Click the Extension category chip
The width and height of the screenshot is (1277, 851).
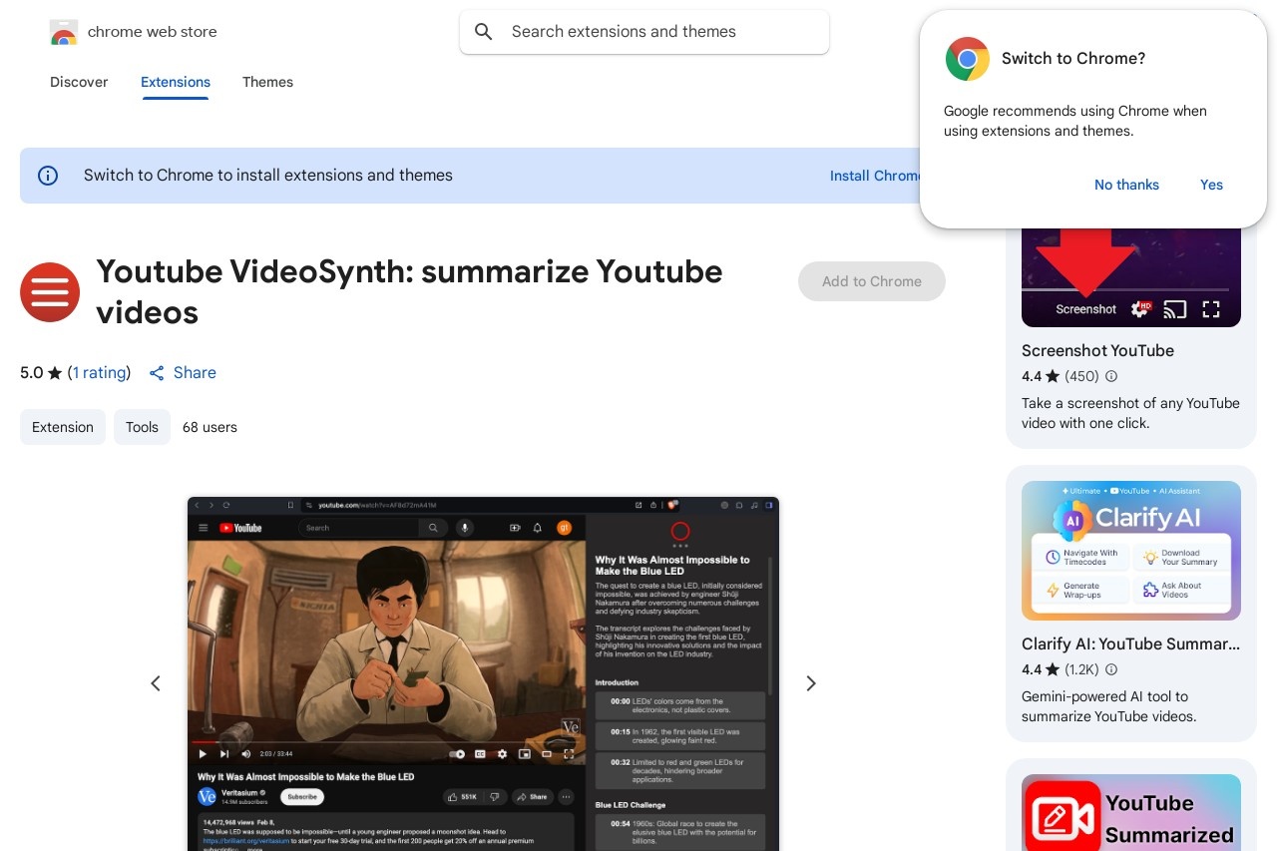click(x=63, y=427)
